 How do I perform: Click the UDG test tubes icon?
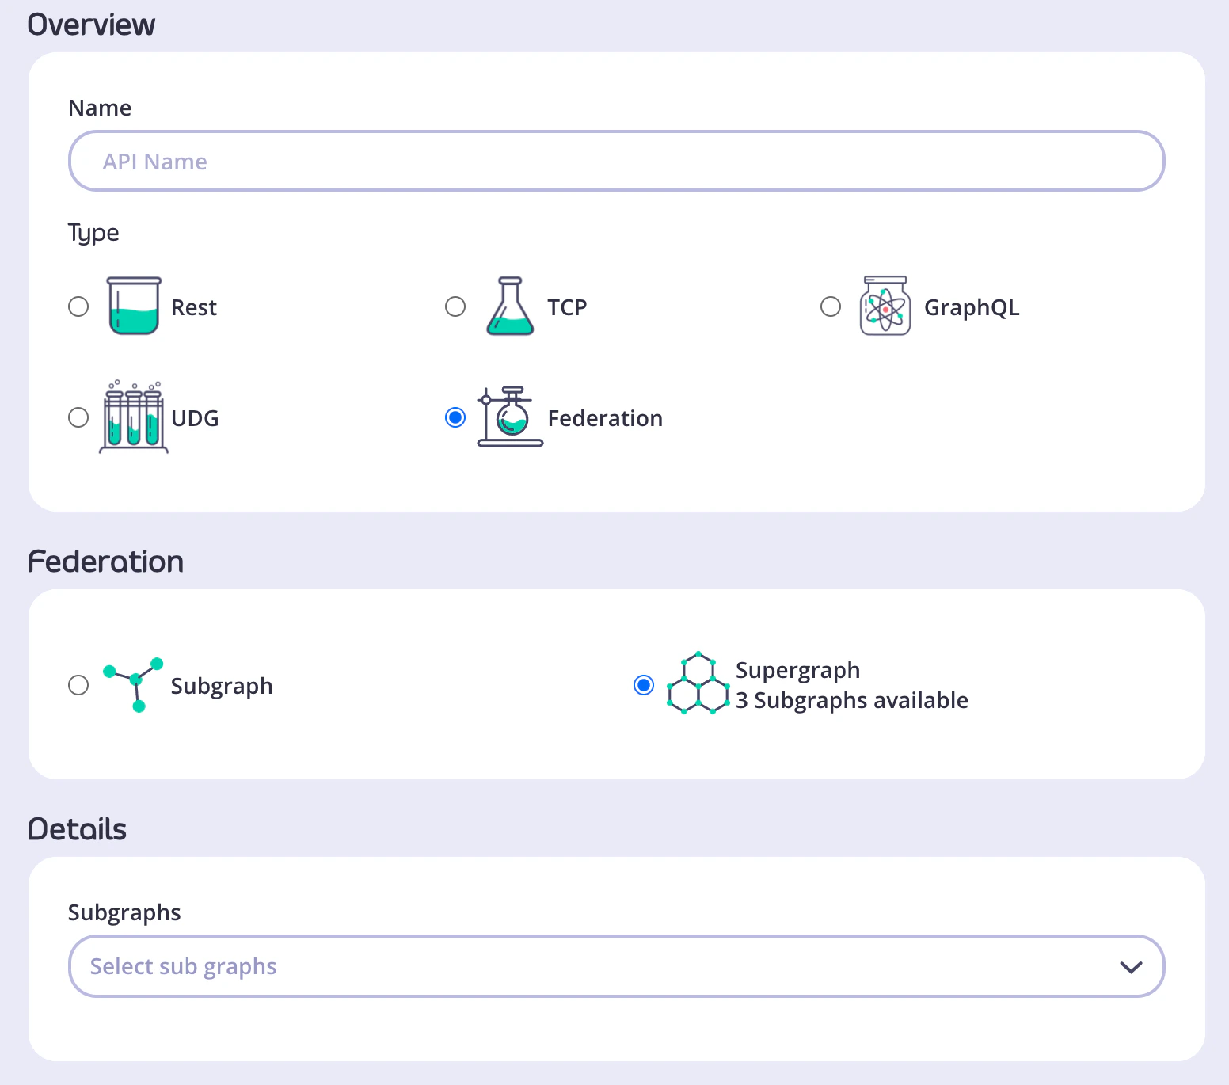[x=134, y=417]
